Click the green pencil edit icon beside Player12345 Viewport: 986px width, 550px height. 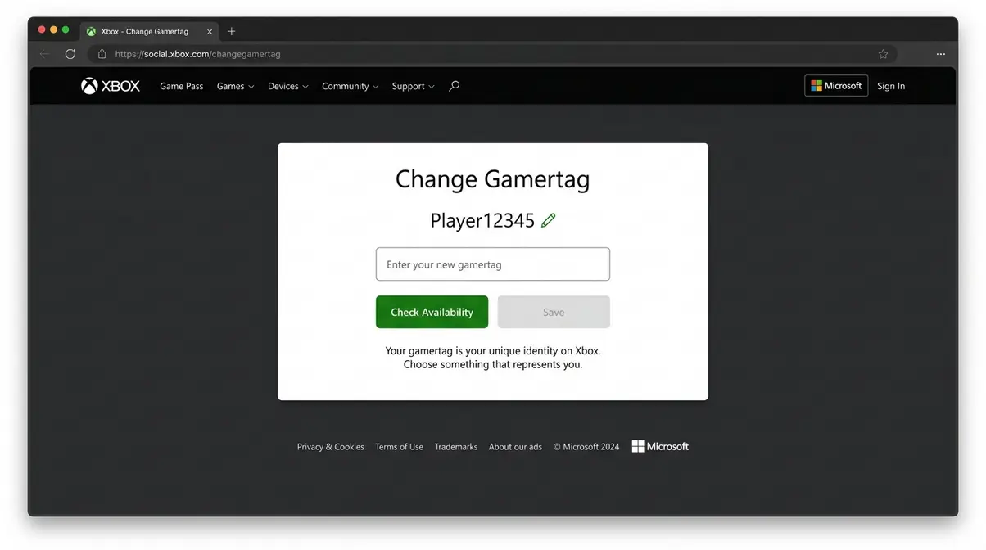coord(548,220)
